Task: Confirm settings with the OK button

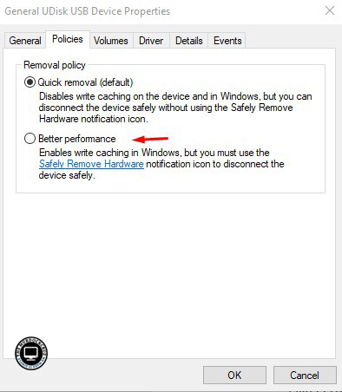Action: 234,376
